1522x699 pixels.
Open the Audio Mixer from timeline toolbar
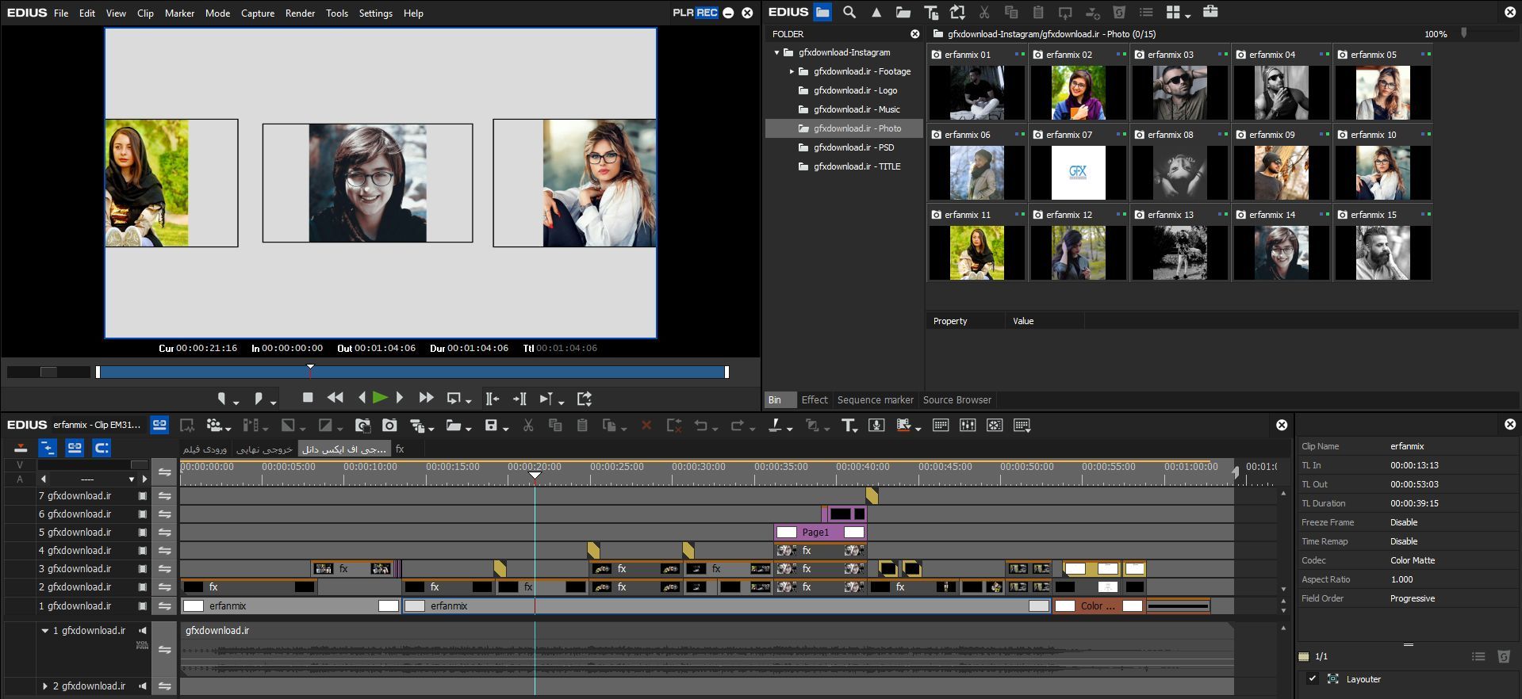tap(967, 426)
